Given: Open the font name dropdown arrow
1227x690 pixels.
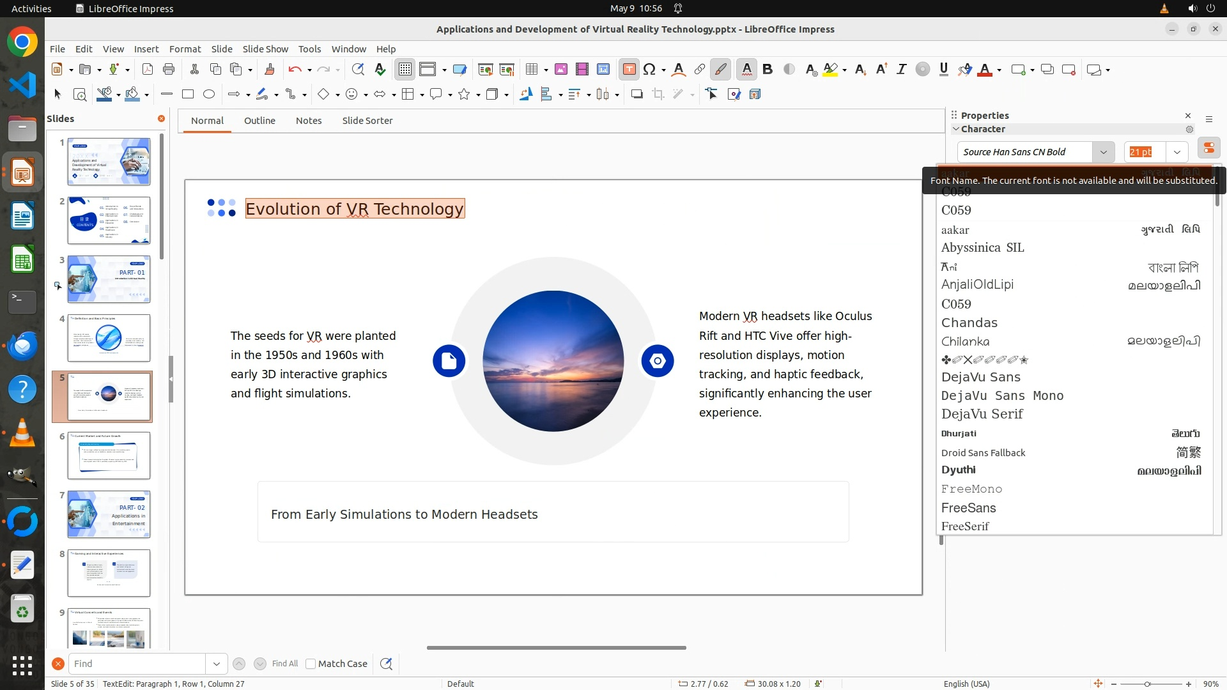Looking at the screenshot, I should click(1103, 152).
